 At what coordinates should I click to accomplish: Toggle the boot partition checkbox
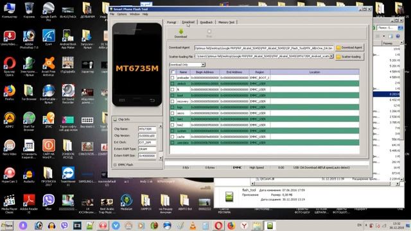point(172,96)
